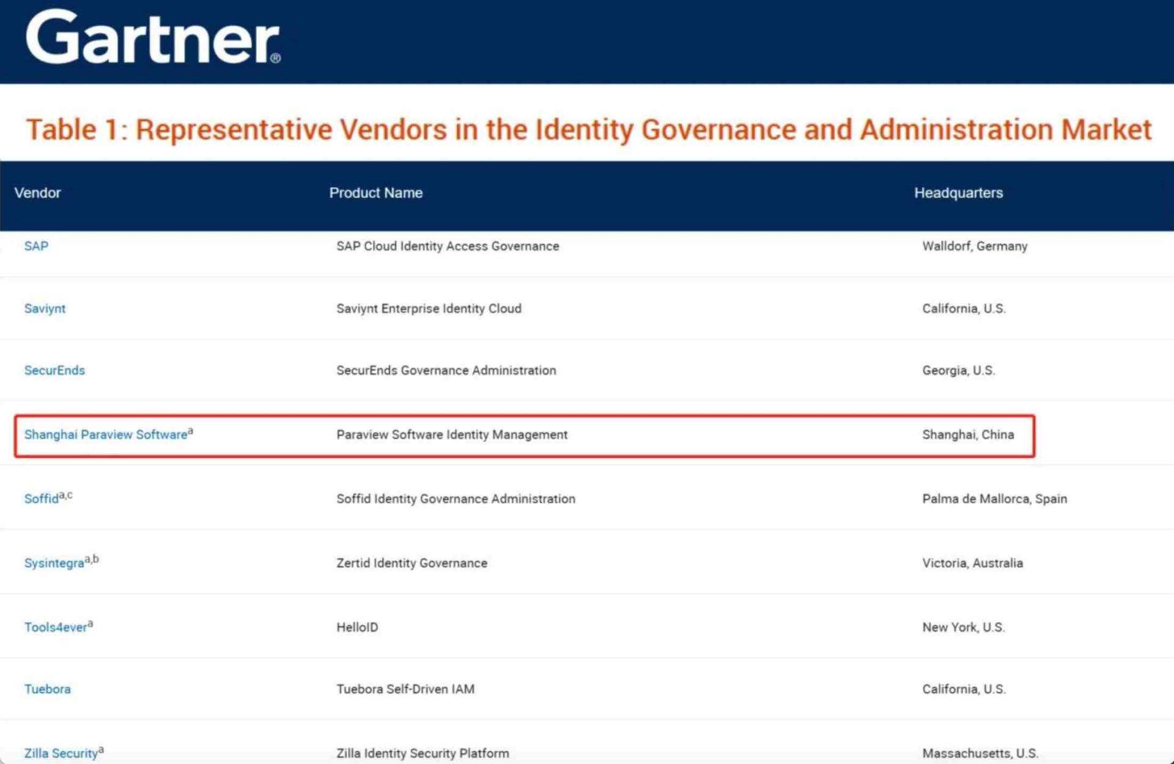Click 'Walldorf, Germany' headquarters cell
The height and width of the screenshot is (764, 1174).
[x=975, y=246]
